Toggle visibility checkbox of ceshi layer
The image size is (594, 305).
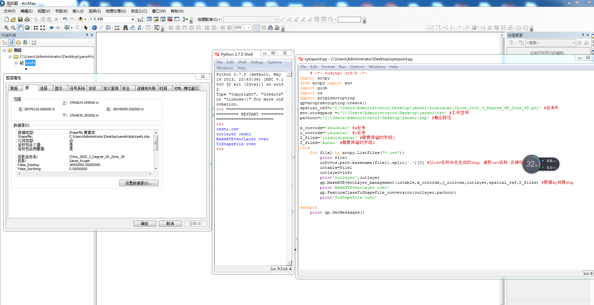tap(22, 63)
